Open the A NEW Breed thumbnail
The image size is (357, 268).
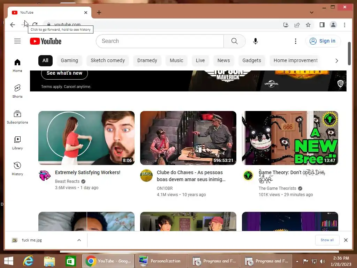point(290,138)
